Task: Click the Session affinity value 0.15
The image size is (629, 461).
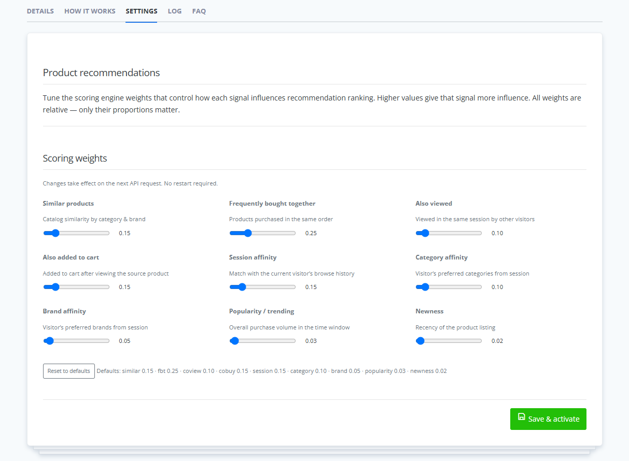Action: pyautogui.click(x=311, y=287)
